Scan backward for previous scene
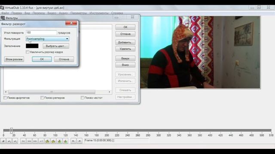The width and height of the screenshot is (275, 154). pyautogui.click(x=59, y=141)
